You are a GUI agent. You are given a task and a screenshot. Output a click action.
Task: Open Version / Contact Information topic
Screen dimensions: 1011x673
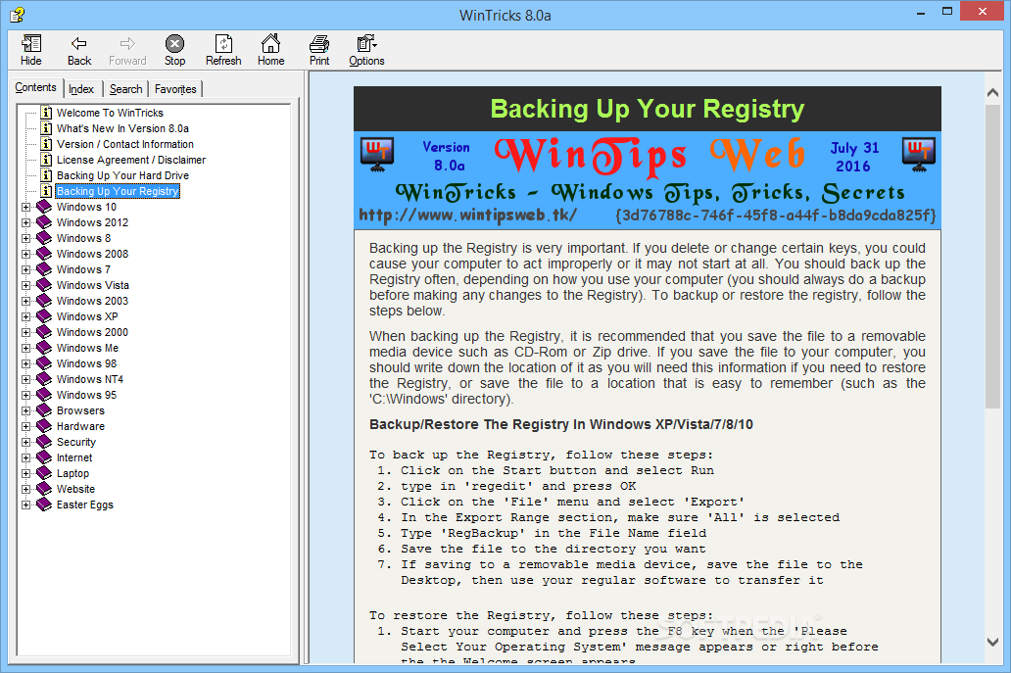pyautogui.click(x=125, y=144)
